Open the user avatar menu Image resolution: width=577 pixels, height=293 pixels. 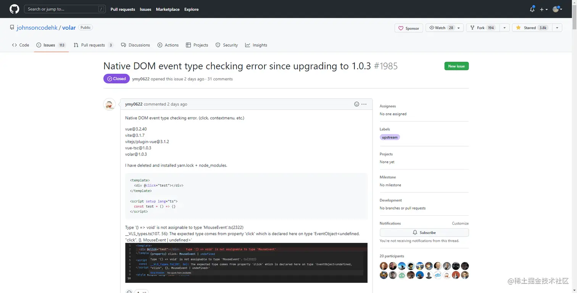pyautogui.click(x=557, y=9)
